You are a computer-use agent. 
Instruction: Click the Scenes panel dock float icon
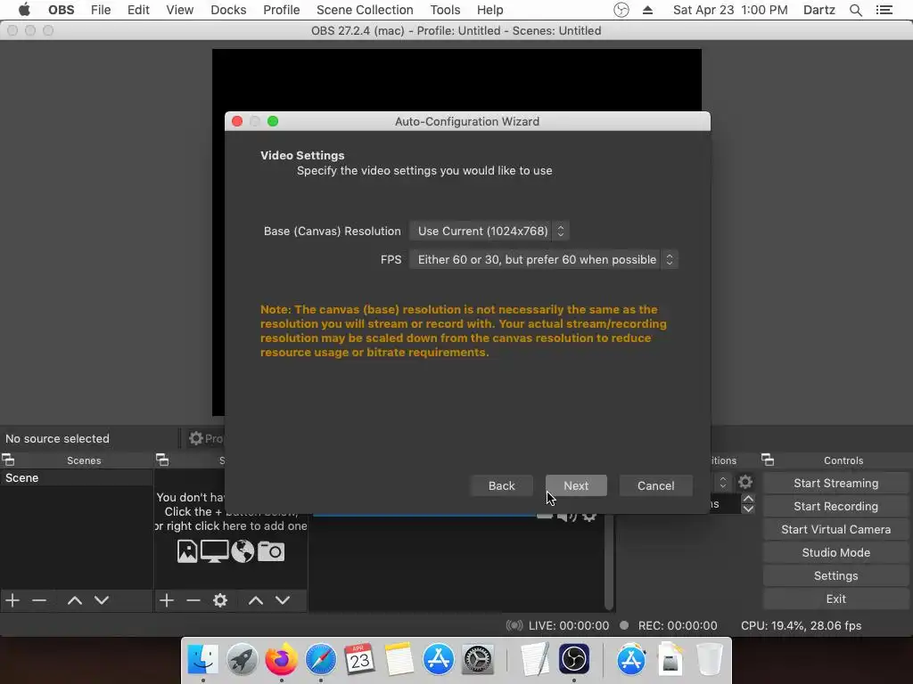[8, 460]
